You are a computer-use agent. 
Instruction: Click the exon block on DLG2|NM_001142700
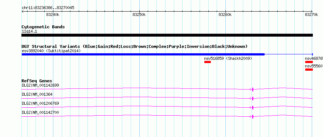click(253, 117)
